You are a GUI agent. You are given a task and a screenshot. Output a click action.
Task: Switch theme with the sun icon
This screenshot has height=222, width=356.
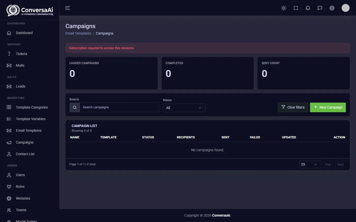[284, 8]
